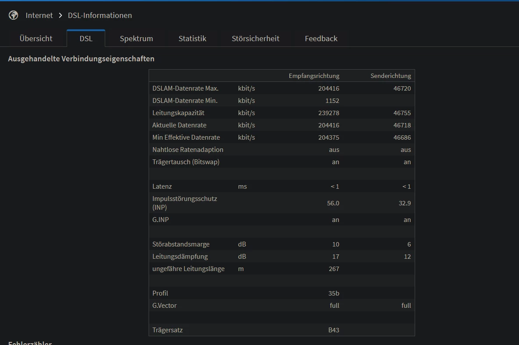Click the Profil value 35b

point(334,293)
